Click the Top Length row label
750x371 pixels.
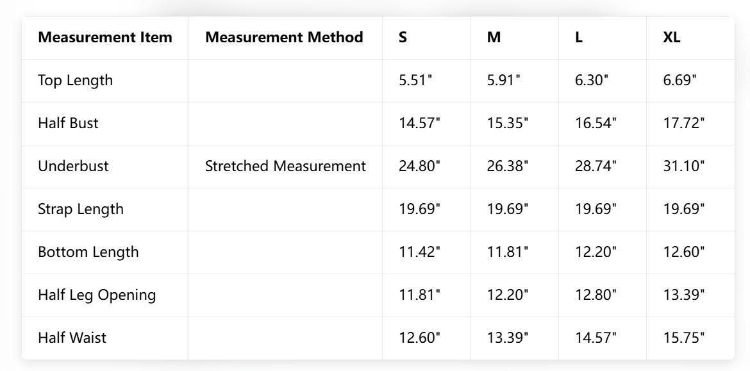point(75,80)
